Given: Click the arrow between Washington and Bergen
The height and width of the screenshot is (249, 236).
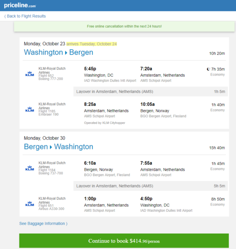Looking at the screenshot, I should coord(66,53).
